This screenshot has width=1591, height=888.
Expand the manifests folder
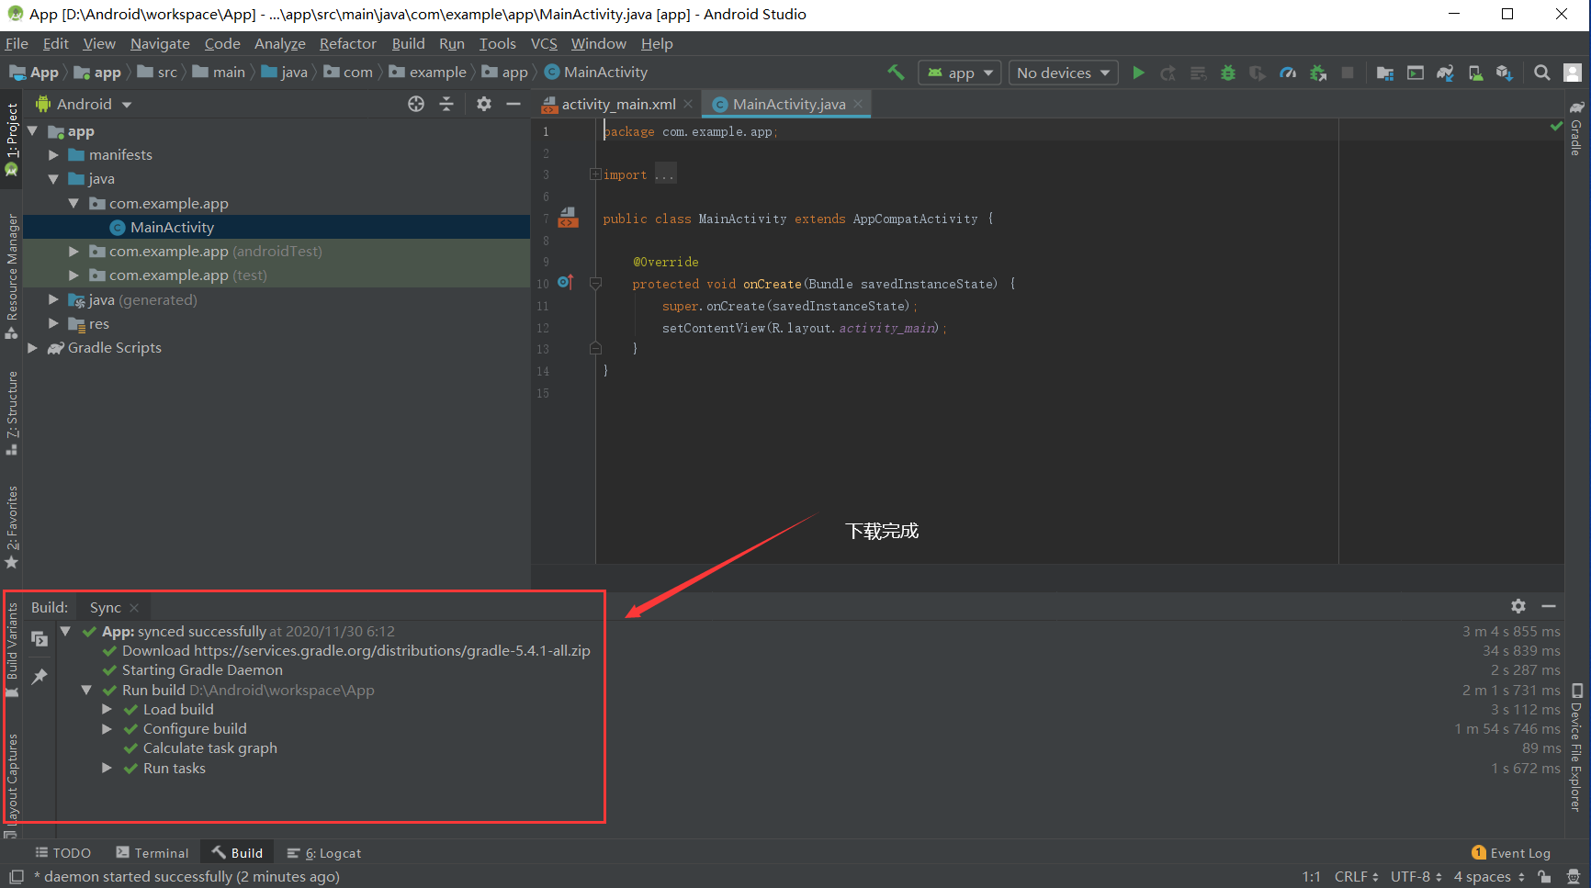click(x=53, y=155)
